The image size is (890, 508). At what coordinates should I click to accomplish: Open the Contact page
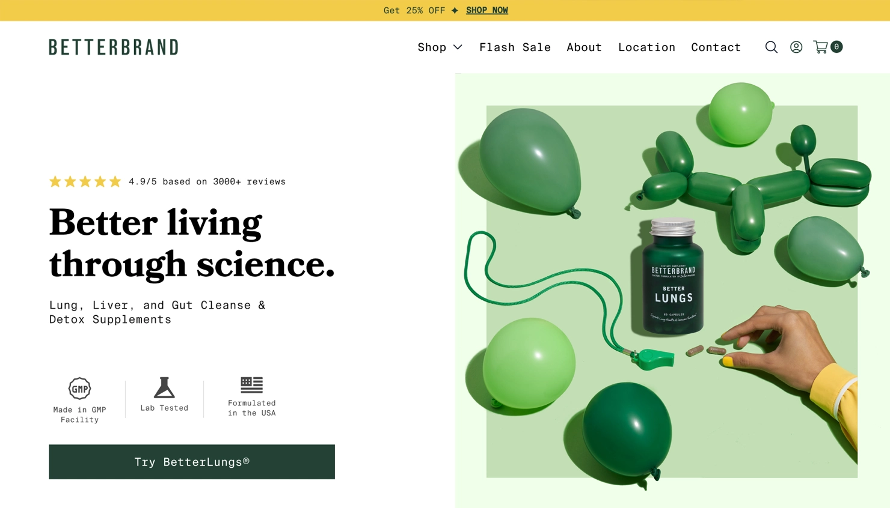(716, 47)
